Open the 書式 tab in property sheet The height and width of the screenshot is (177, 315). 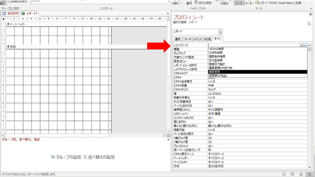point(178,39)
